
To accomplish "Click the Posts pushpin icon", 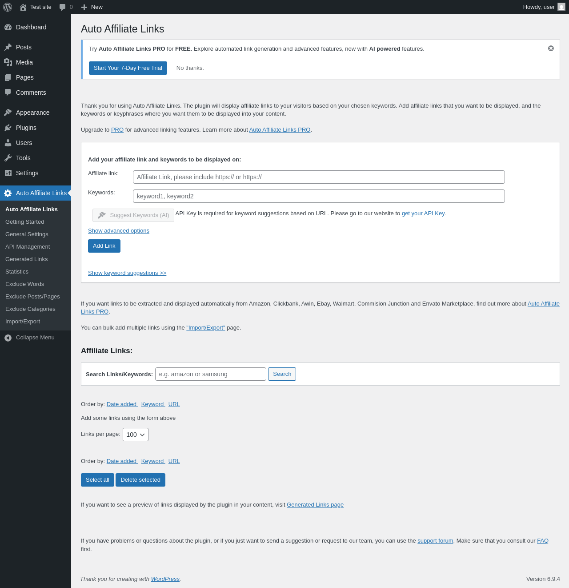I will 8,47.
